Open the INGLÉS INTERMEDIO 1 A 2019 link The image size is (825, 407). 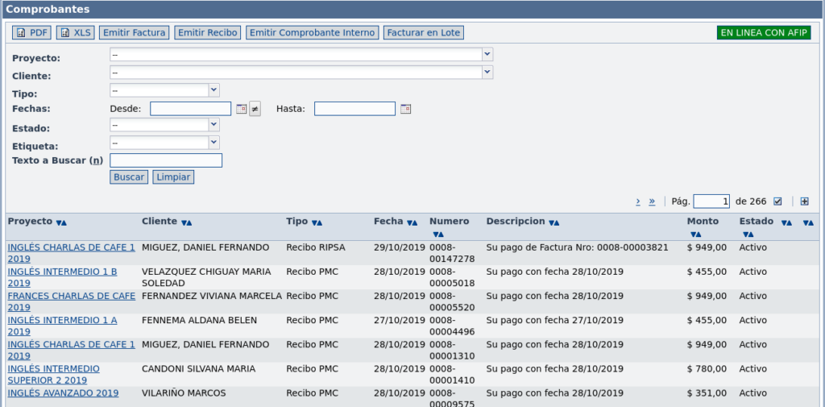coord(62,326)
